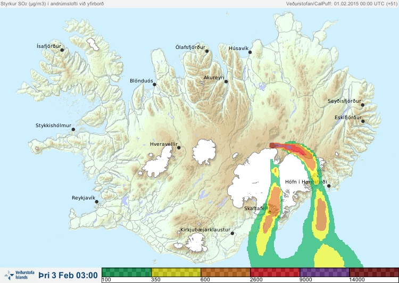Click the purple 9000 legend swatch
Screen dimensions: 399x283
(325, 272)
